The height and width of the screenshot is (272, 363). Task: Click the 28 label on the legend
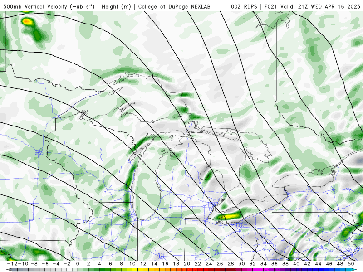[x=231, y=264]
